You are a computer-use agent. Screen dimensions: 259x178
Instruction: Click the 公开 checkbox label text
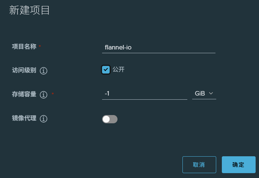coord(119,69)
